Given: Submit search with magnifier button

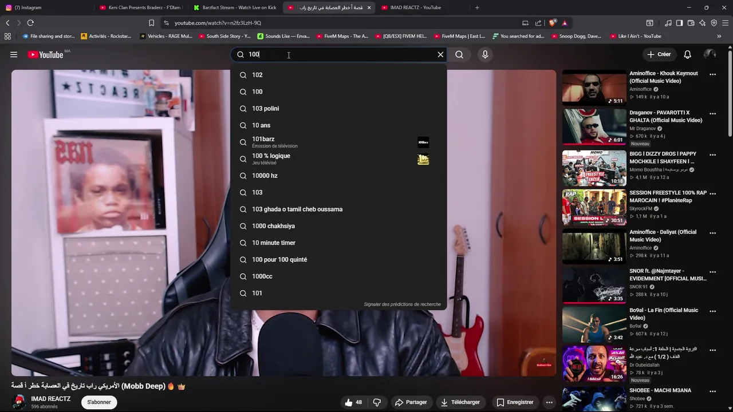Looking at the screenshot, I should click(459, 54).
